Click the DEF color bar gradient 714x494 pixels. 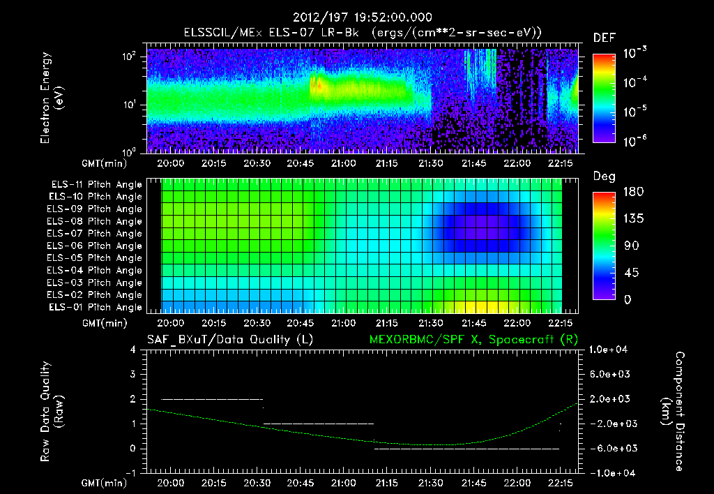(604, 98)
